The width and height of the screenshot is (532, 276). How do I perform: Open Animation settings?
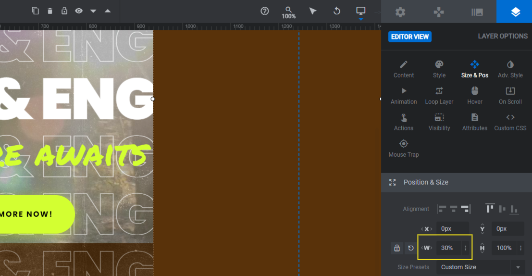404,95
